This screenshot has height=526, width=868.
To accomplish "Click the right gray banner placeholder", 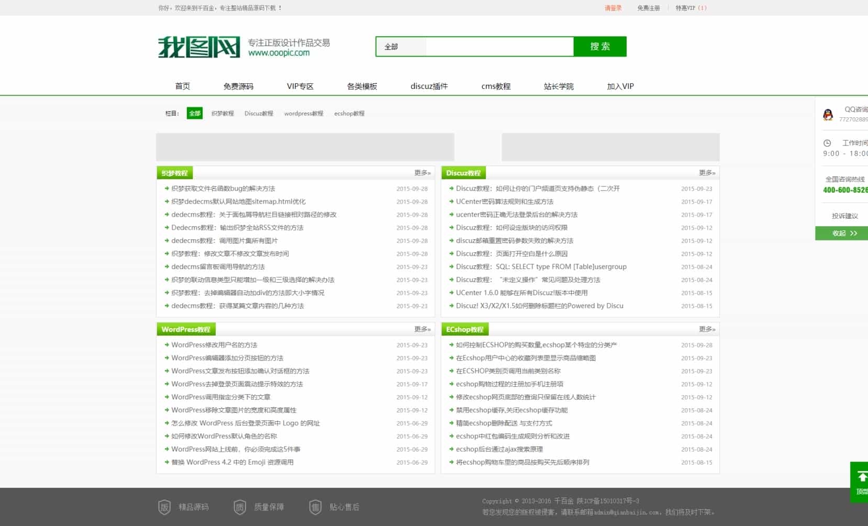I will [611, 147].
